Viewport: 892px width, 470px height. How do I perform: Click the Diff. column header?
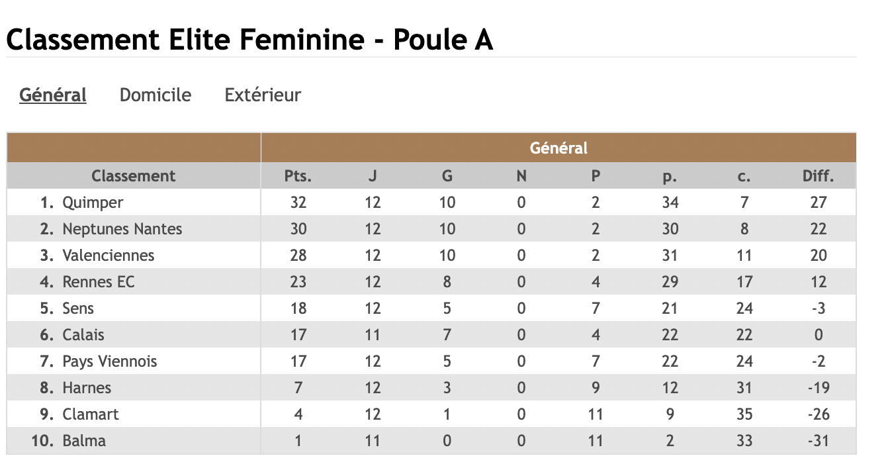pos(819,176)
